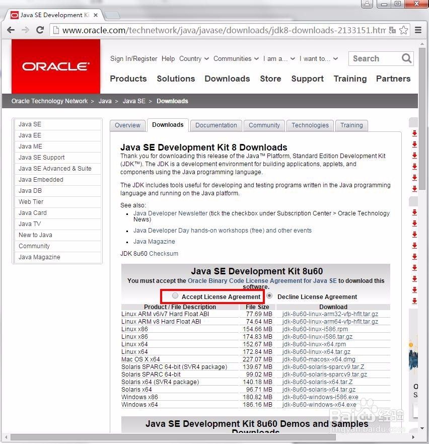Expand the 'I am a...' dropdown

point(279,58)
